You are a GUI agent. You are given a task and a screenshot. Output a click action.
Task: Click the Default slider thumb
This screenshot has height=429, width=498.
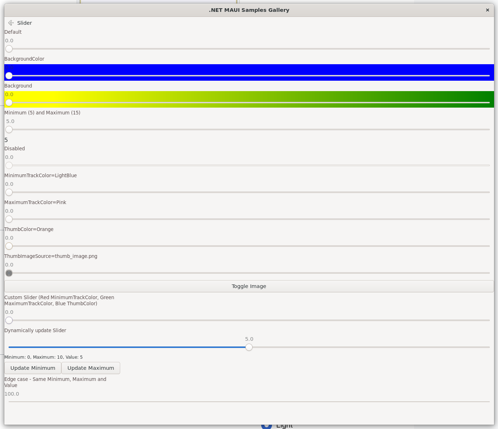coord(9,49)
